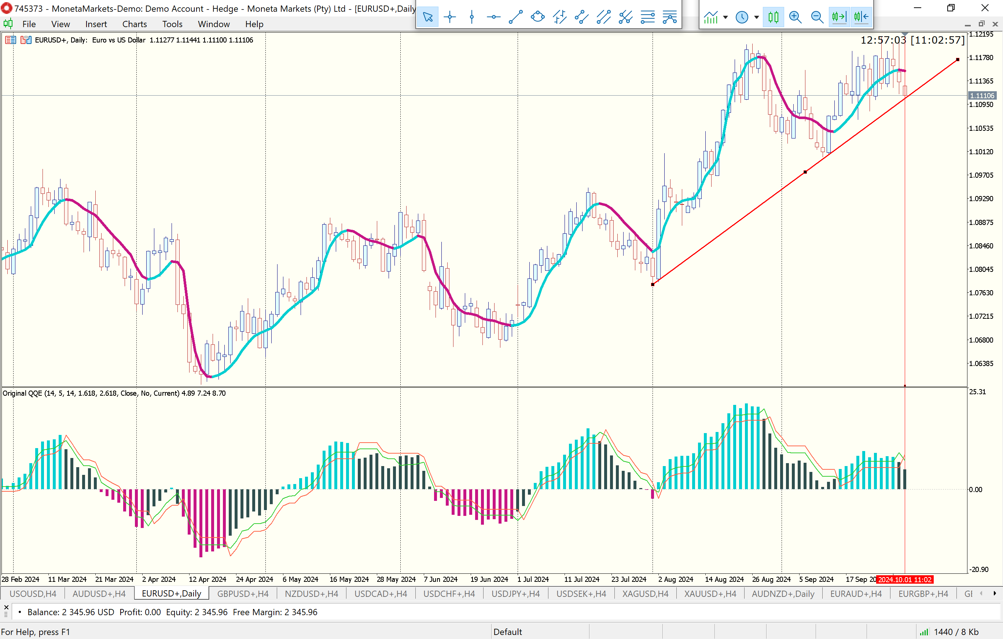Click the trendline's upper red endpoint handle
The height and width of the screenshot is (639, 1003).
[958, 59]
